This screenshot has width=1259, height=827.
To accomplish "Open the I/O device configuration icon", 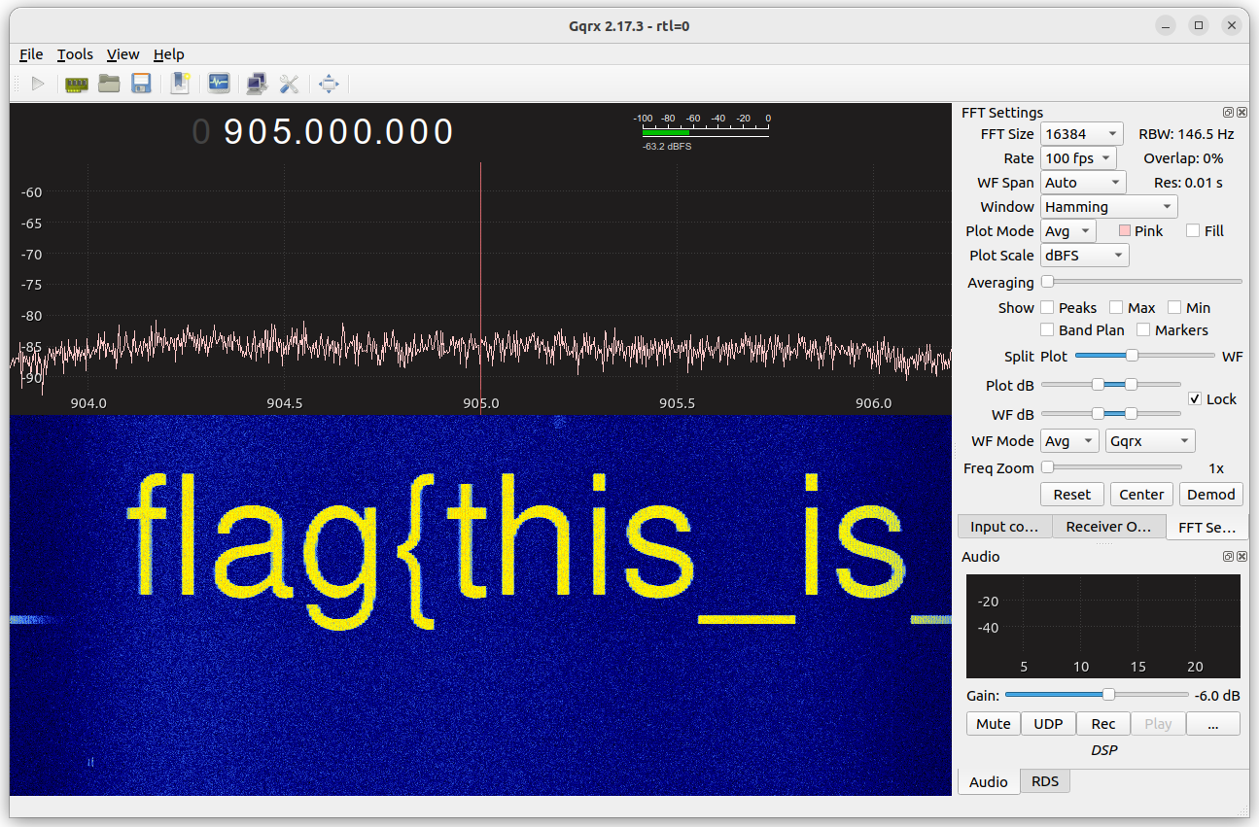I will (x=77, y=84).
